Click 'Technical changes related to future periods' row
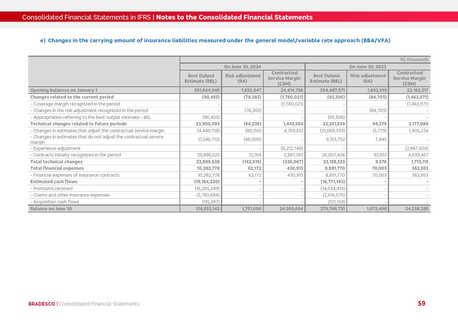Viewport: 458px width, 323px height. click(x=78, y=124)
